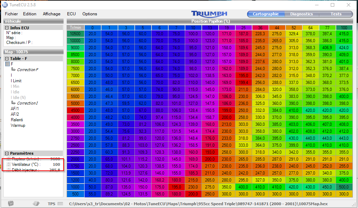Select cell 97,4 in the 4000 row
This screenshot has width=358, height=208.
[x=160, y=117]
